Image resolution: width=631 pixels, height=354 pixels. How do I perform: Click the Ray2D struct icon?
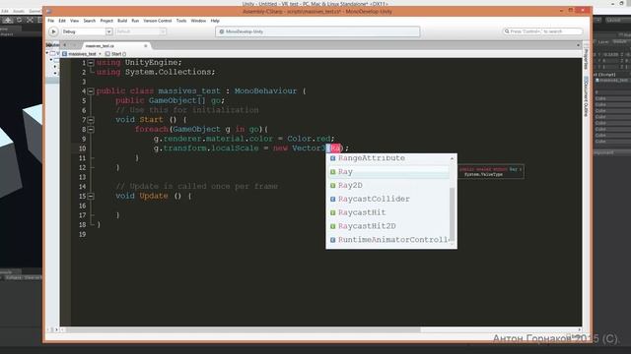click(333, 186)
